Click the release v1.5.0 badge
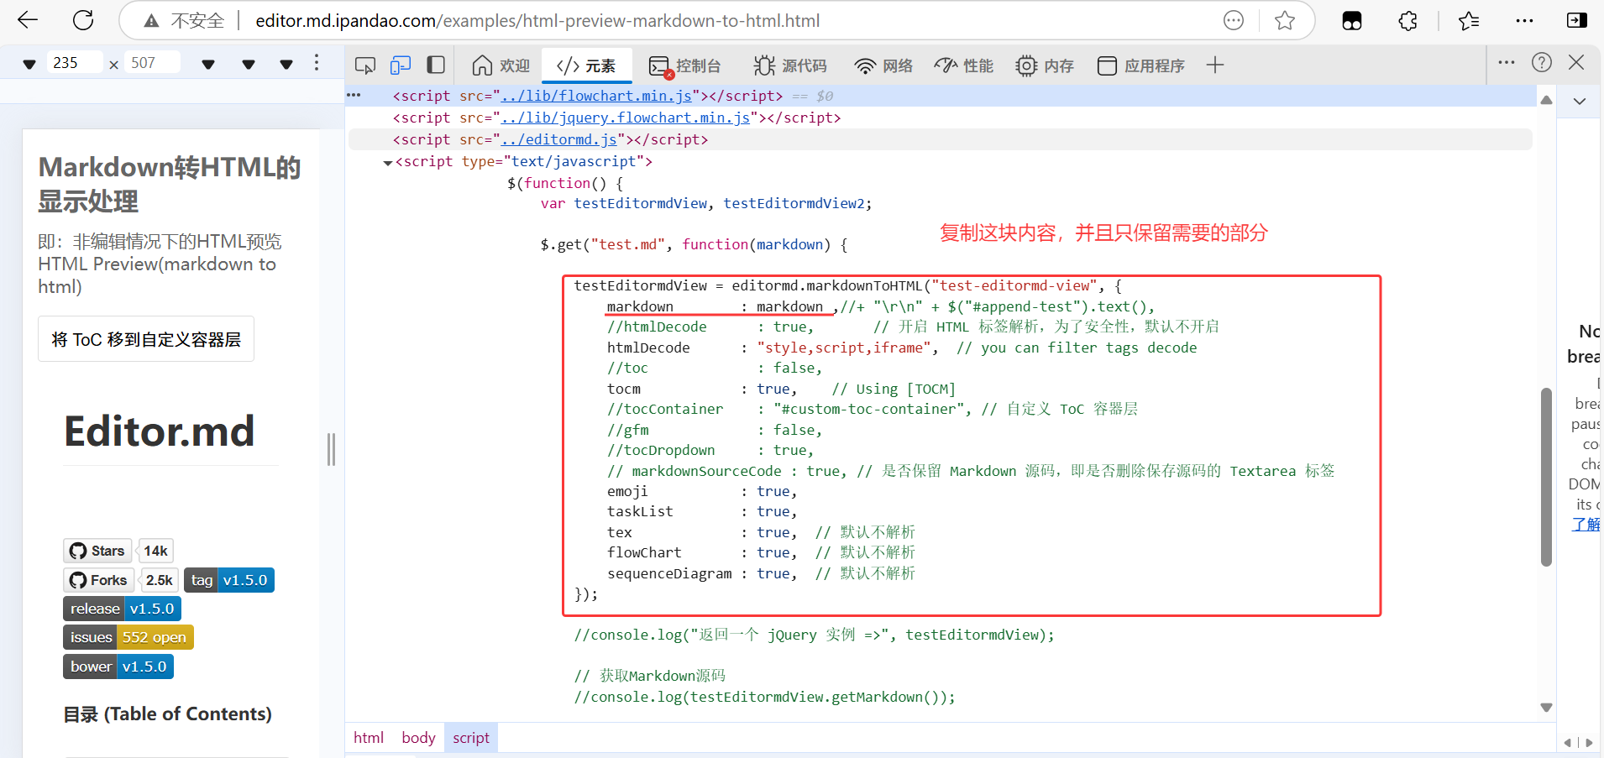 point(122,609)
